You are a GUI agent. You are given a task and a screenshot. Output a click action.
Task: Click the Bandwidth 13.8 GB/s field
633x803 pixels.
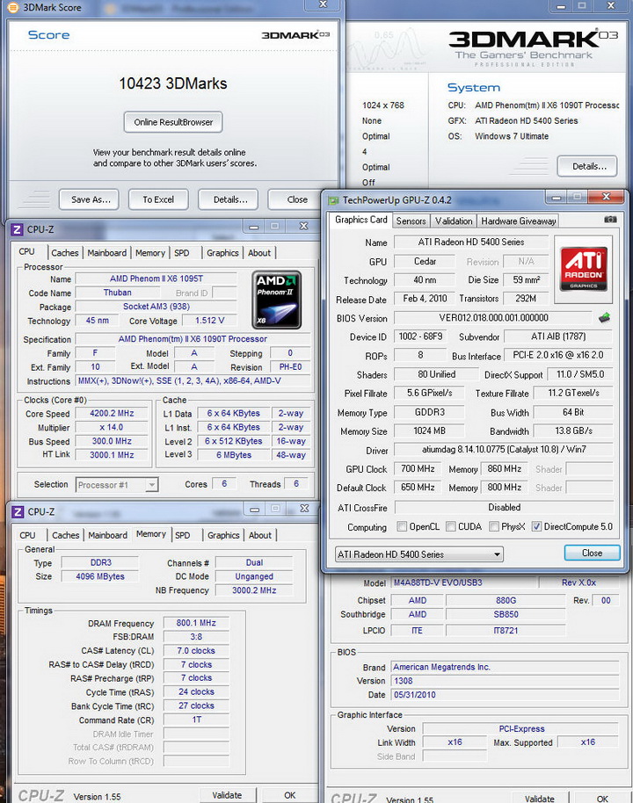(x=573, y=431)
